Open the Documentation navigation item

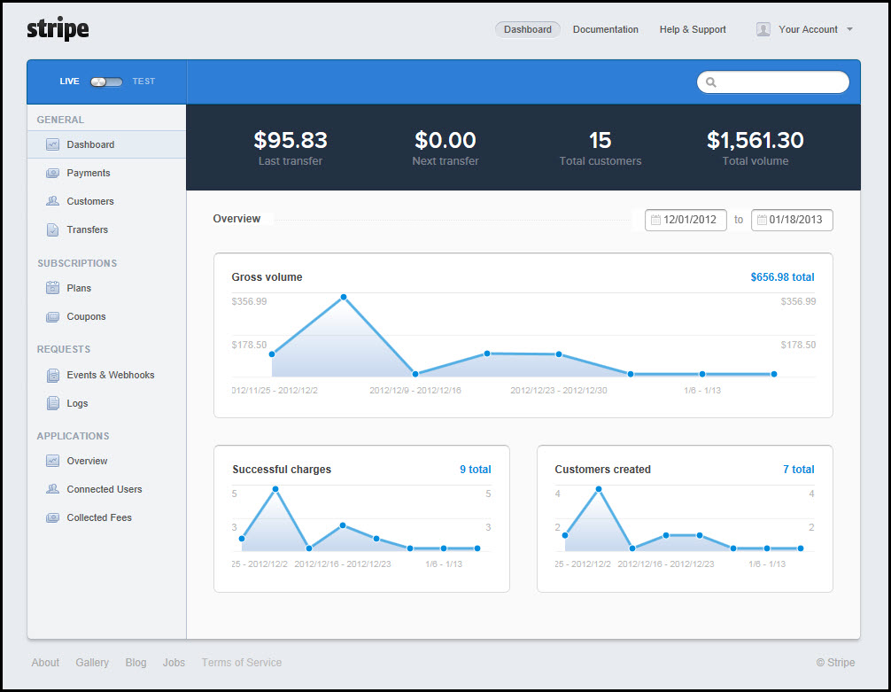[605, 29]
